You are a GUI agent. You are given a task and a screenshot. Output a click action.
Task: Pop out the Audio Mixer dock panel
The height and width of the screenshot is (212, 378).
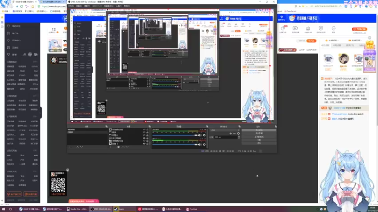point(207,126)
